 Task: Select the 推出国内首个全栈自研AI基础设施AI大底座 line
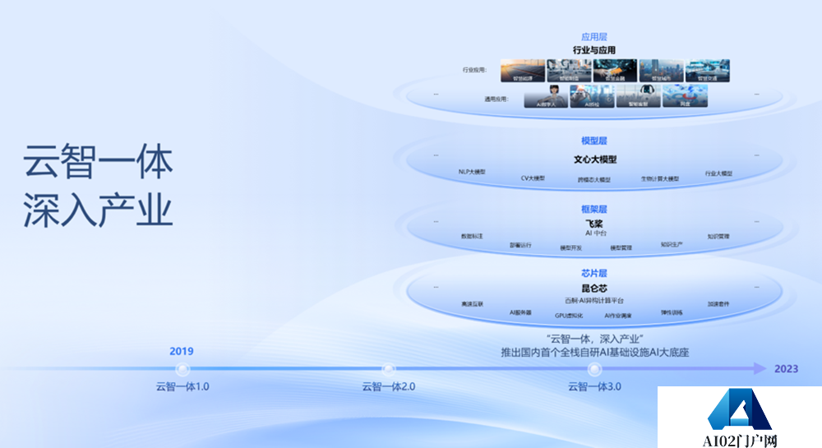[x=594, y=353]
